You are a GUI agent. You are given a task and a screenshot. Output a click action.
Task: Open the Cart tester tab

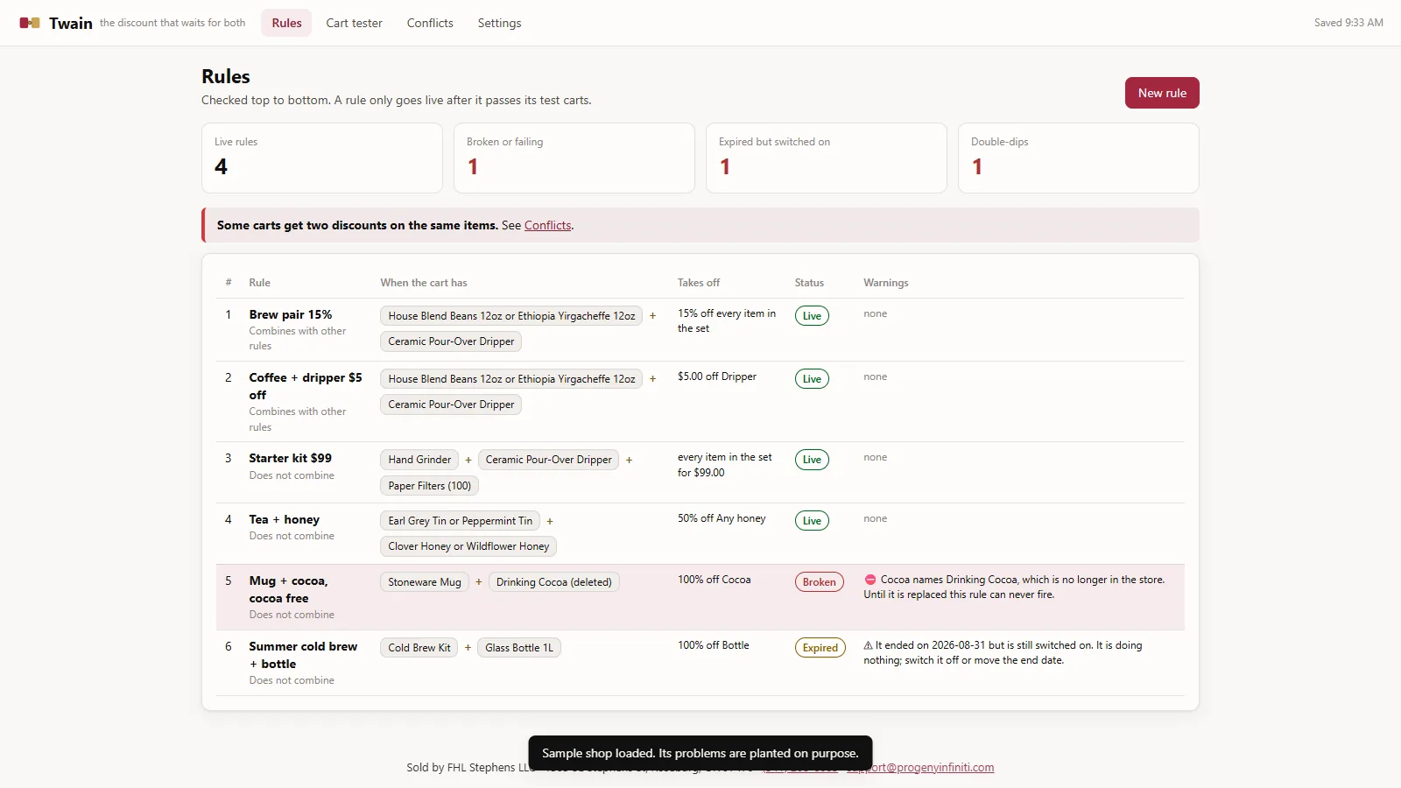354,23
